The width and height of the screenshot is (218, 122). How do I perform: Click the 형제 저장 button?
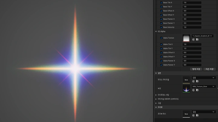click(x=196, y=69)
